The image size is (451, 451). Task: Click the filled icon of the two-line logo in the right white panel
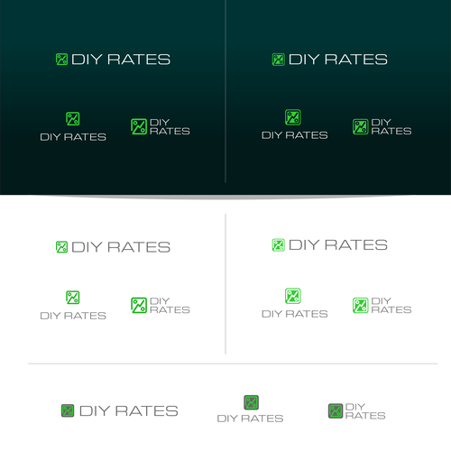tap(360, 305)
